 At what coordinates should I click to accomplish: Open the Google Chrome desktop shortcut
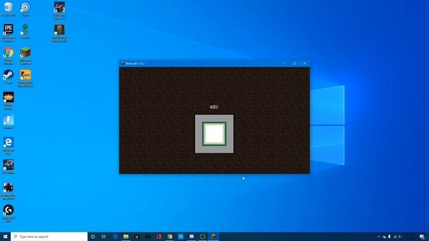point(9,55)
